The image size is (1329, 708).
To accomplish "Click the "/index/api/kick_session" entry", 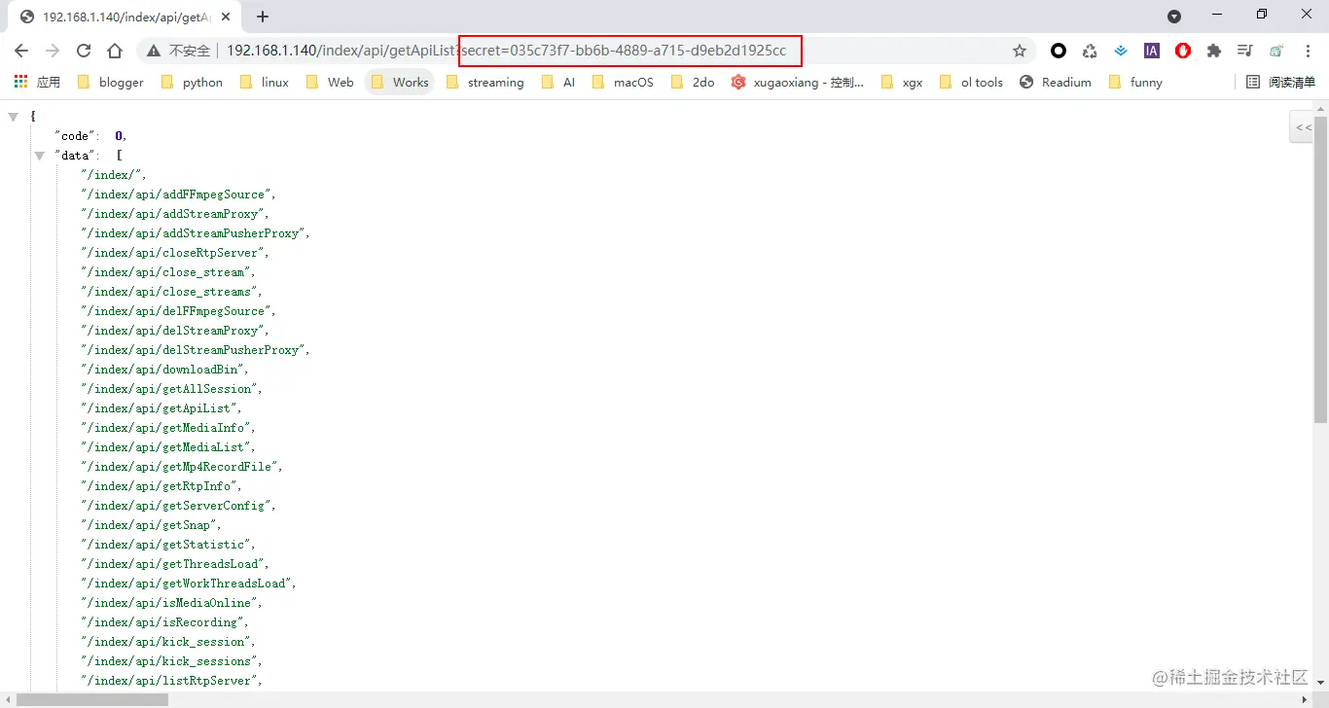I will tap(168, 642).
